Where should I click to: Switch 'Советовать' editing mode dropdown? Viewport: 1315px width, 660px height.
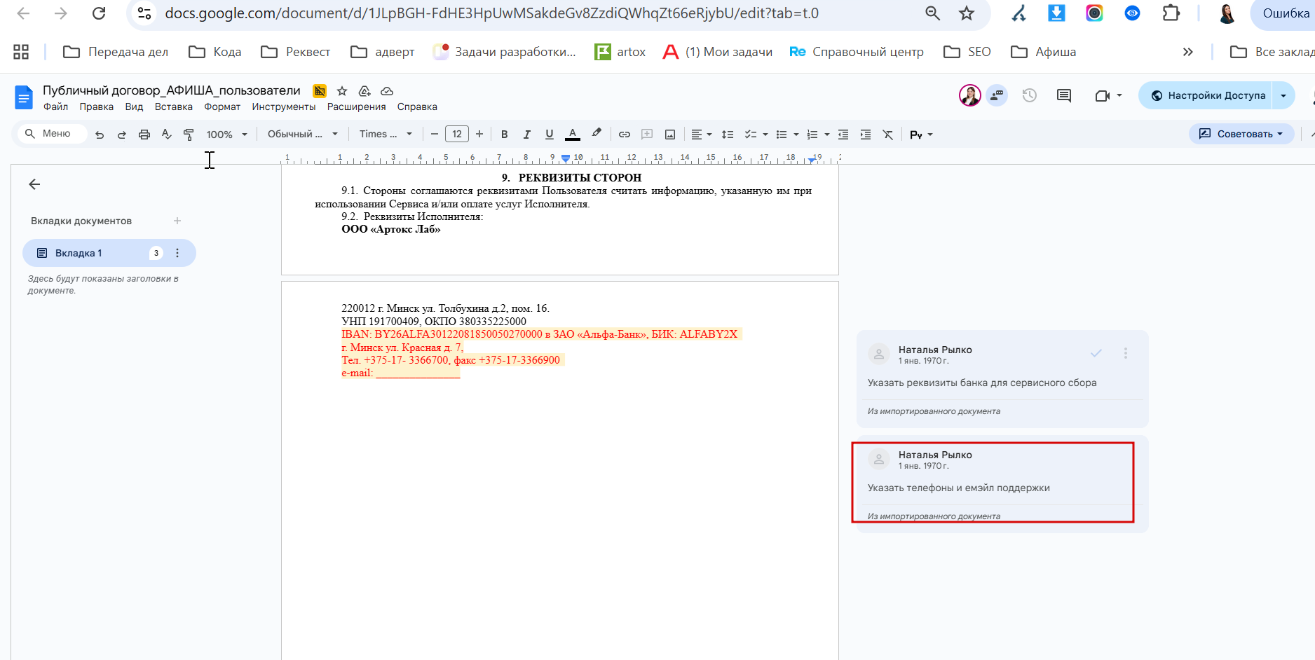(x=1241, y=134)
